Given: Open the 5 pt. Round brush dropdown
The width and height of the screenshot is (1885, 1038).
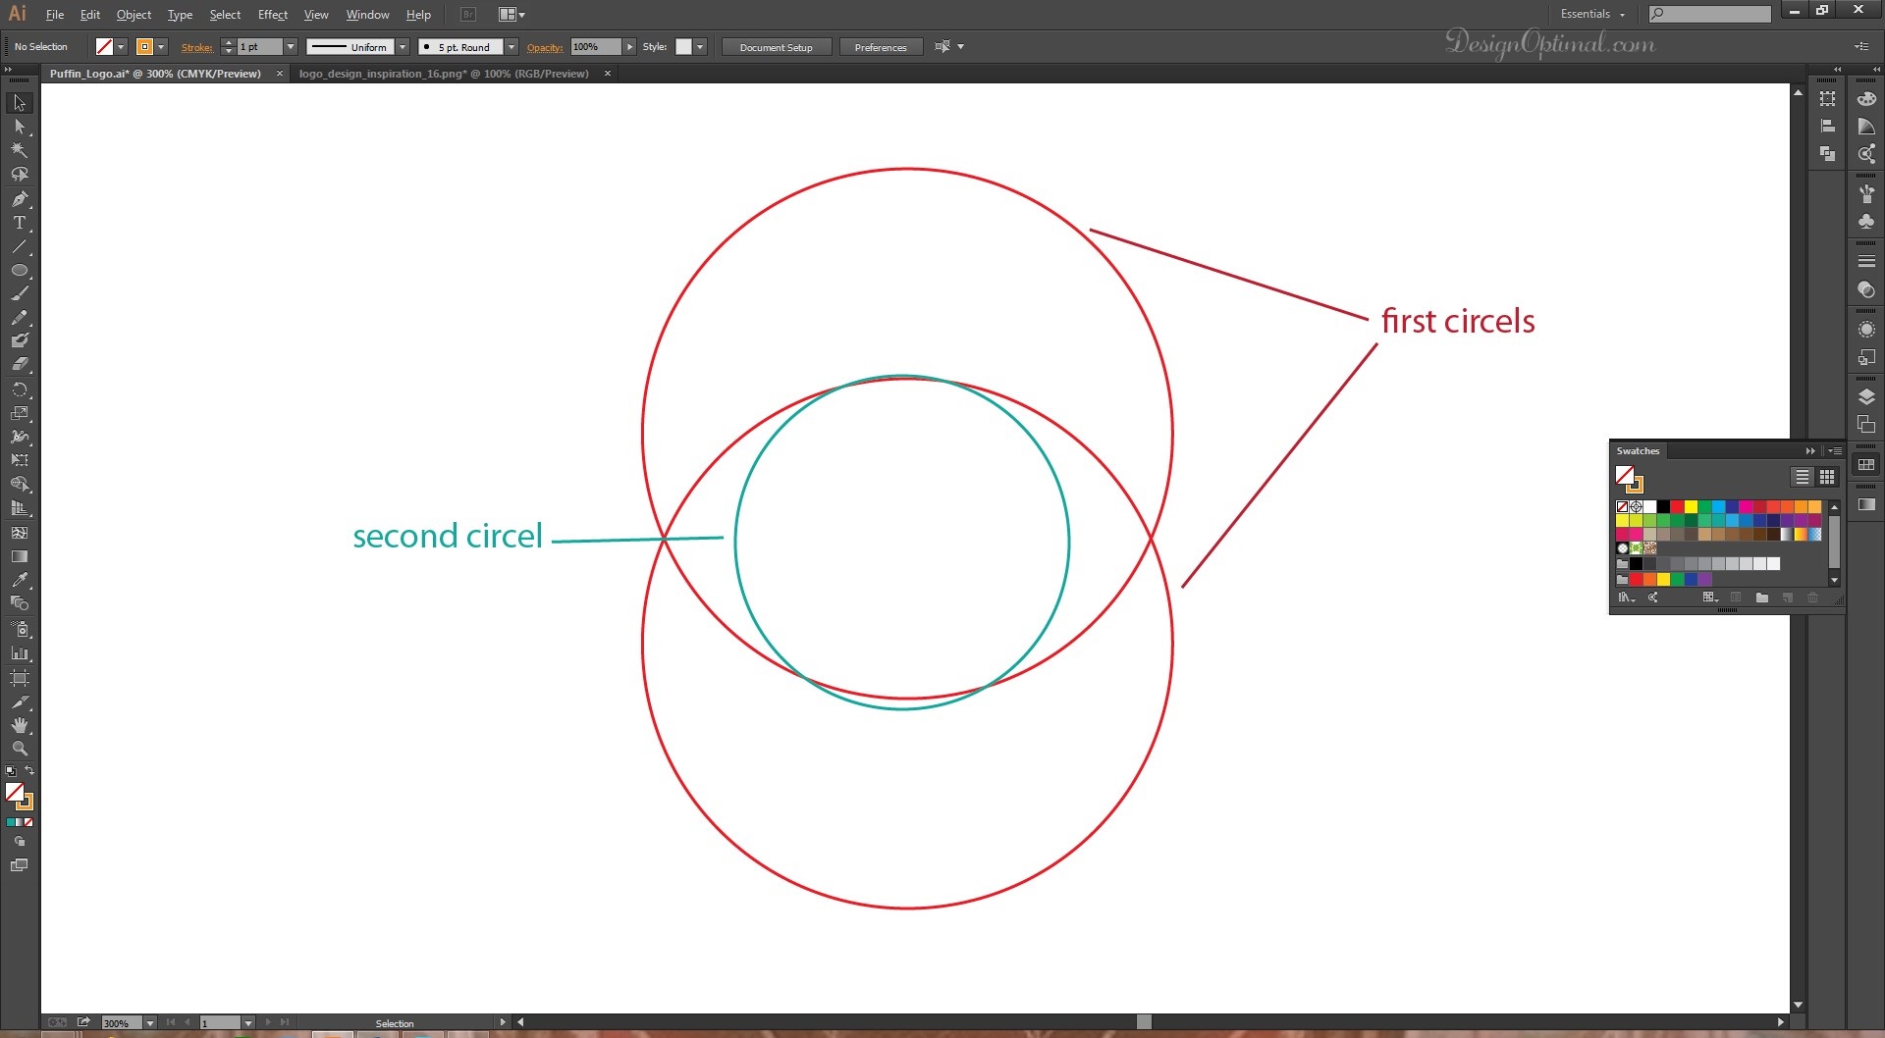Looking at the screenshot, I should pos(512,47).
